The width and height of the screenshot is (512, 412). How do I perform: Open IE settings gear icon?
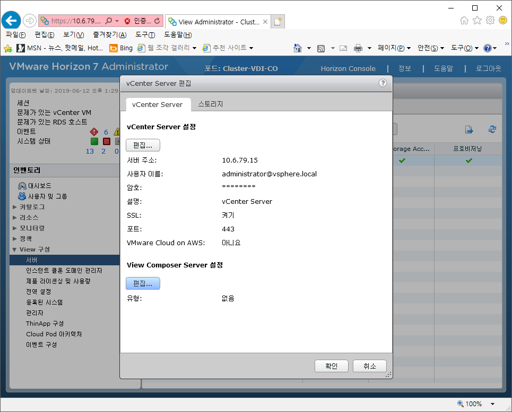(x=490, y=21)
